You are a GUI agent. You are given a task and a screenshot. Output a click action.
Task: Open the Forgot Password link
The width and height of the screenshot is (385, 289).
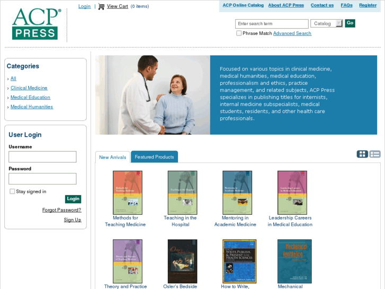tap(61, 210)
